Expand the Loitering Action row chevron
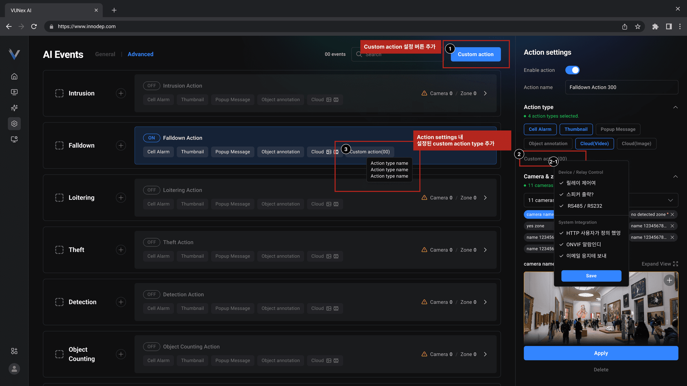Image resolution: width=687 pixels, height=386 pixels. 485,198
